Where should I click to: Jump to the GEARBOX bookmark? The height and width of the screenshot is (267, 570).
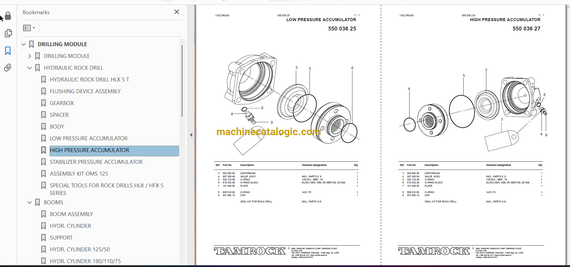point(62,103)
